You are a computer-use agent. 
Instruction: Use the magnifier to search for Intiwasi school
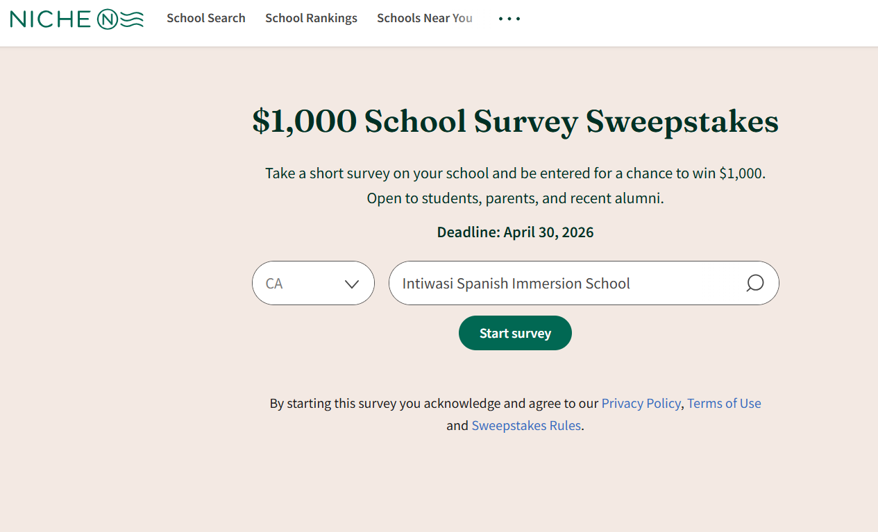tap(754, 283)
